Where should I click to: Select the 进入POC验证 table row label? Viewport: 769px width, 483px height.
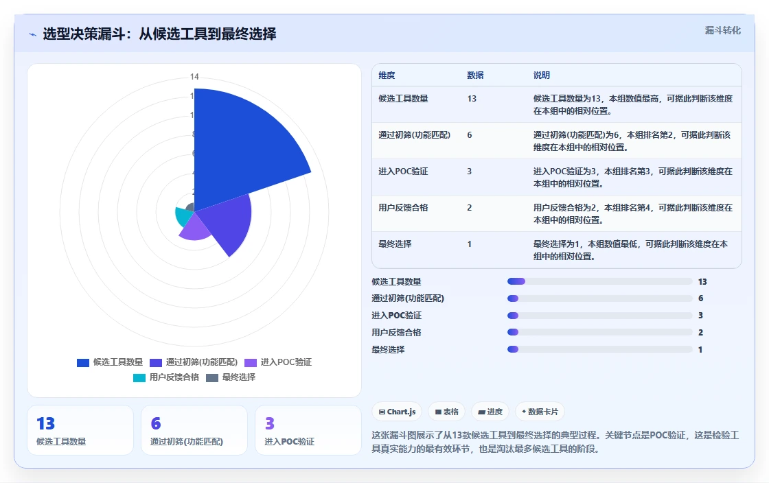403,171
